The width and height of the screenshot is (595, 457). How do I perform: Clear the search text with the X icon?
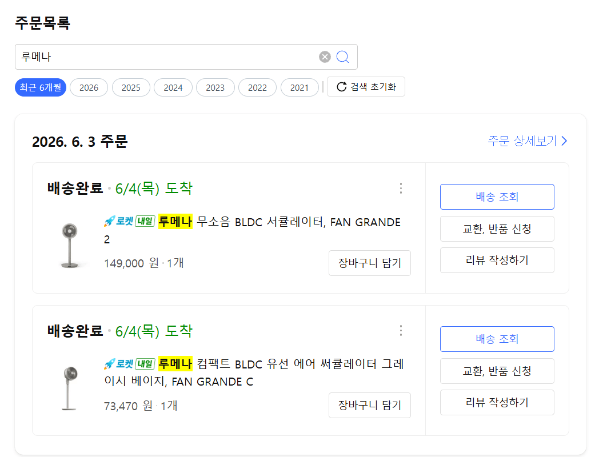tap(325, 57)
